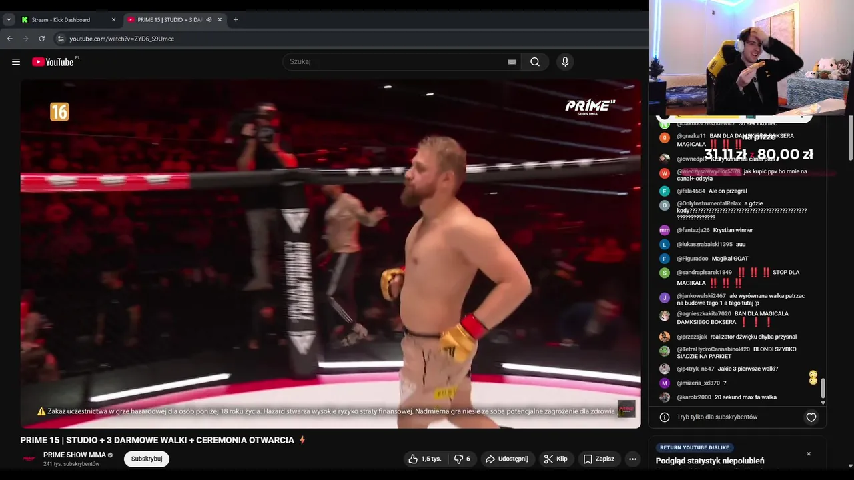Image resolution: width=854 pixels, height=480 pixels.
Task: Dislike the video thumbs-down button
Action: click(462, 459)
